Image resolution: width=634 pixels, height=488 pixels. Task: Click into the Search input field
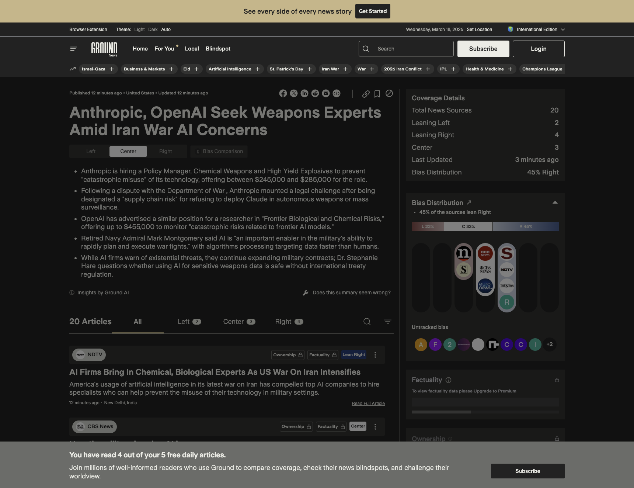point(406,49)
